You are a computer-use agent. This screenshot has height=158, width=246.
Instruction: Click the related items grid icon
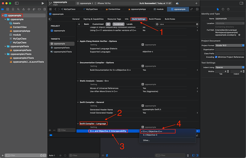coord(50,9)
